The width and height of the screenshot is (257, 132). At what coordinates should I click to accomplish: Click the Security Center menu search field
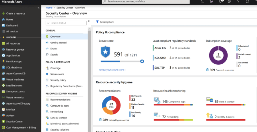coord(66,23)
